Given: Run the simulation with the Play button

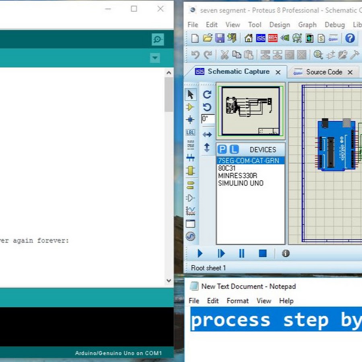Looking at the screenshot, I should (x=200, y=253).
